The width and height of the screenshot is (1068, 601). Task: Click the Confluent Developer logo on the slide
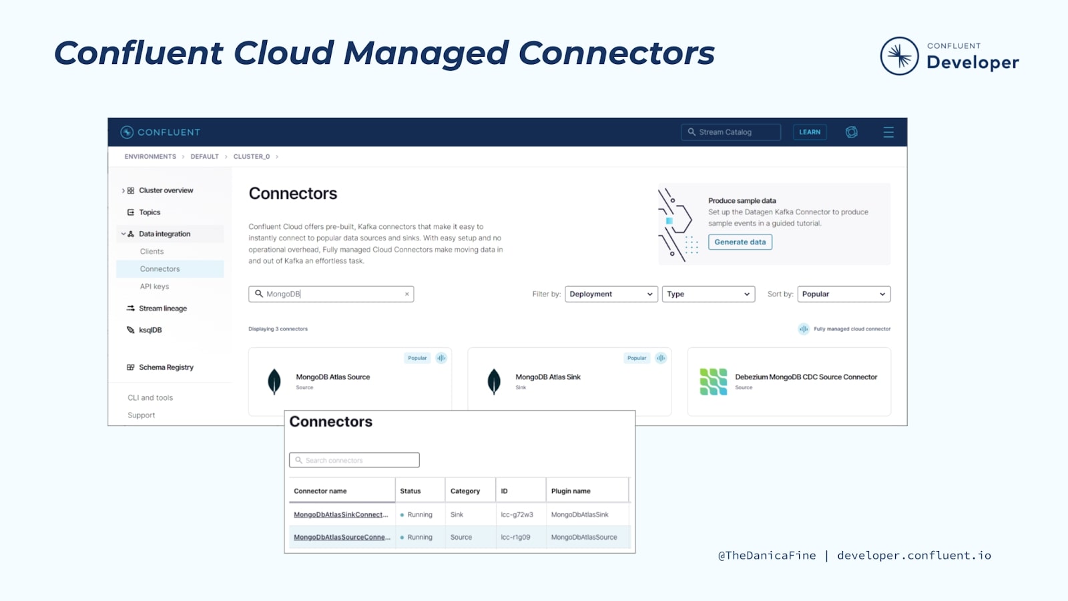coord(949,56)
